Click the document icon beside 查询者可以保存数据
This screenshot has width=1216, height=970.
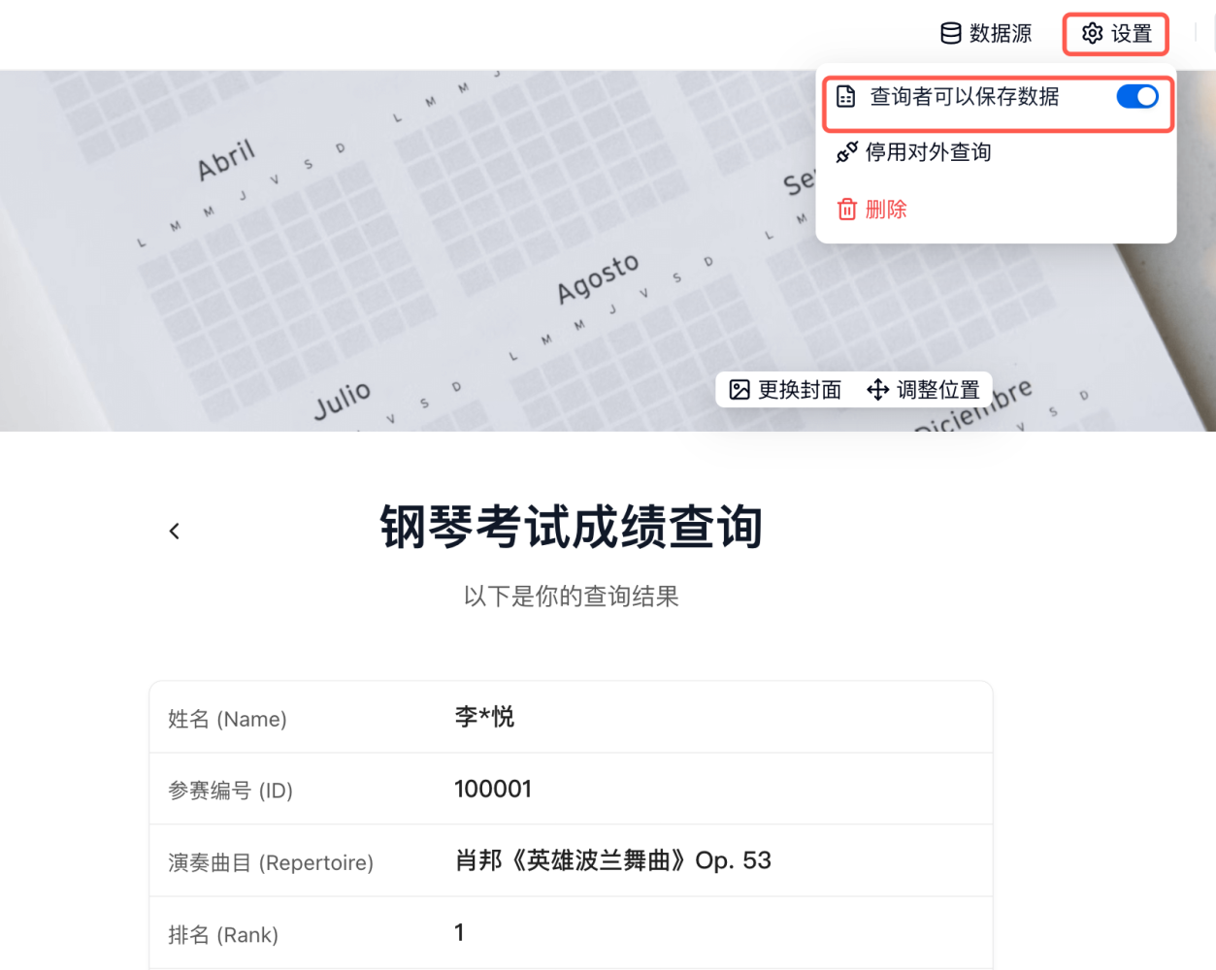(846, 96)
